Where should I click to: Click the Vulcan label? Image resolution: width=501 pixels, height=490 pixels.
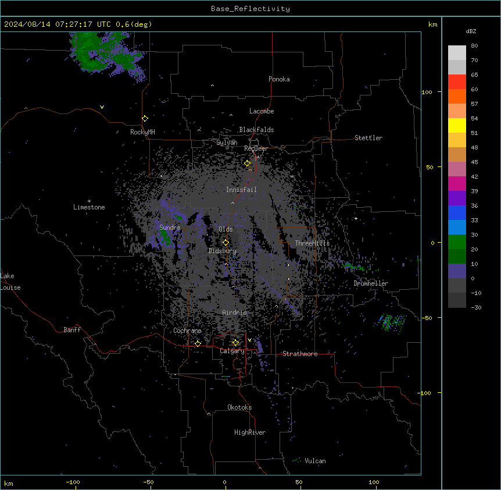(x=316, y=461)
